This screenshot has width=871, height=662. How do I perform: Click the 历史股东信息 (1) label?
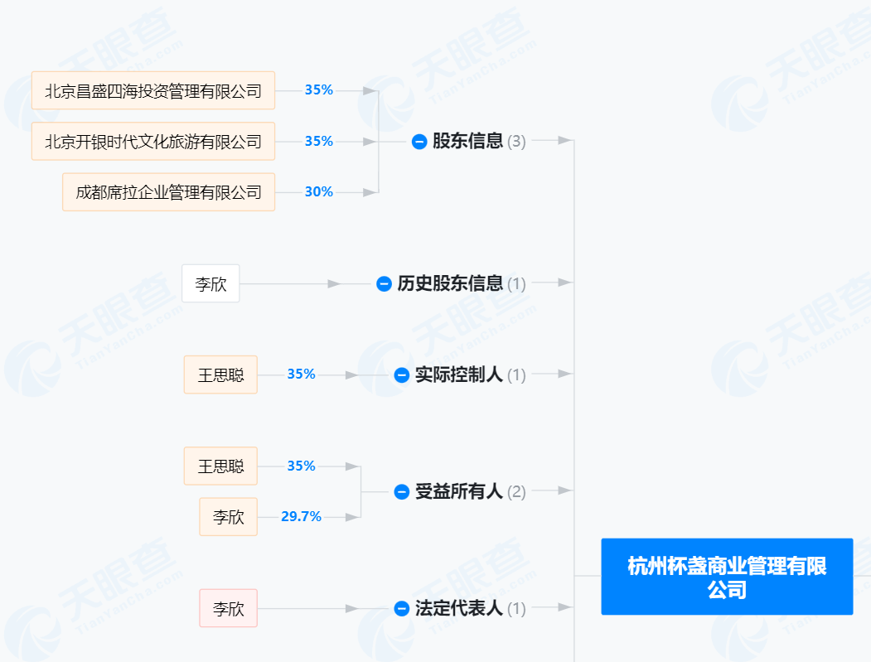click(461, 284)
